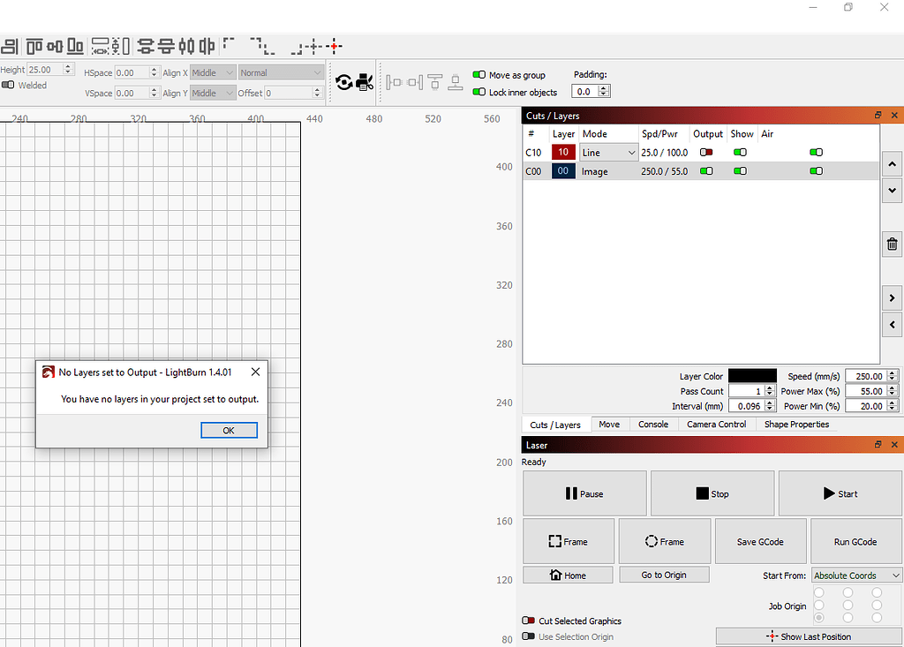904x647 pixels.
Task: Click the Start button
Action: [x=840, y=493]
